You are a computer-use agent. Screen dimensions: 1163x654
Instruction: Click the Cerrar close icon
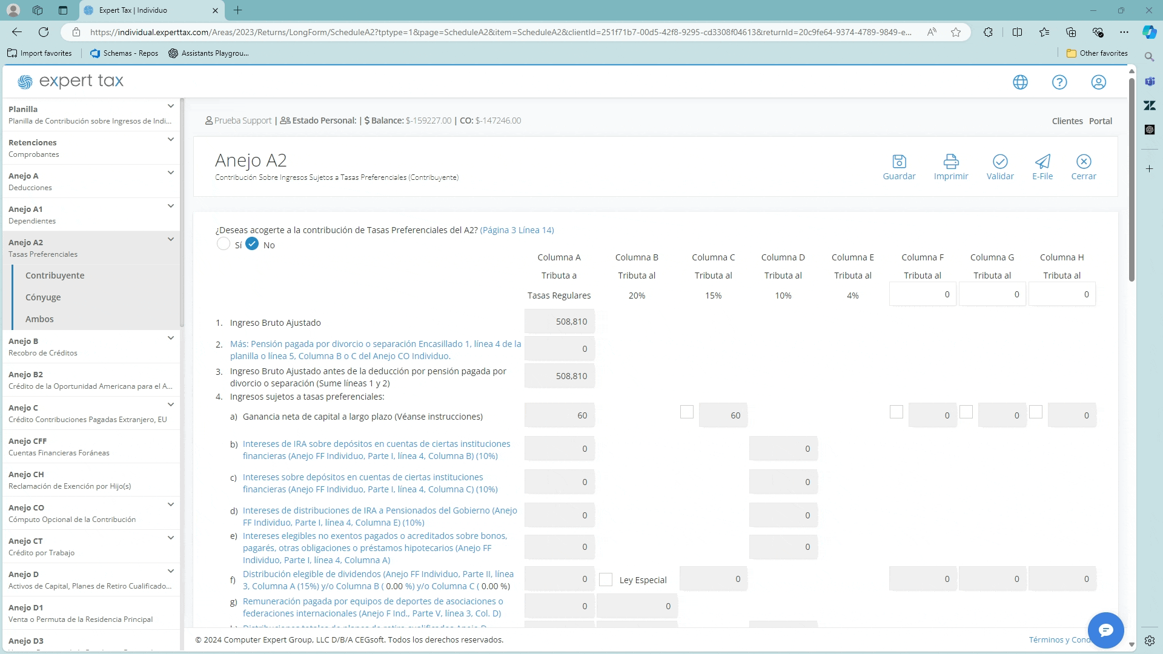1083,162
